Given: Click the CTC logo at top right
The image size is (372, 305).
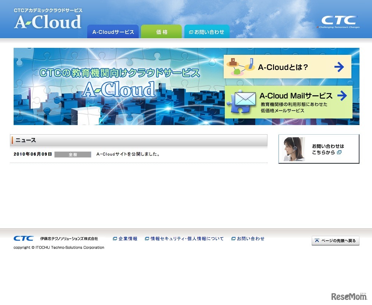Looking at the screenshot, I should [338, 20].
